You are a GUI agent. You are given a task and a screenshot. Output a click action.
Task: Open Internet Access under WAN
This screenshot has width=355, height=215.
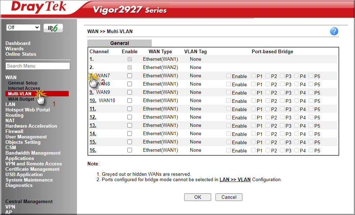pyautogui.click(x=24, y=88)
